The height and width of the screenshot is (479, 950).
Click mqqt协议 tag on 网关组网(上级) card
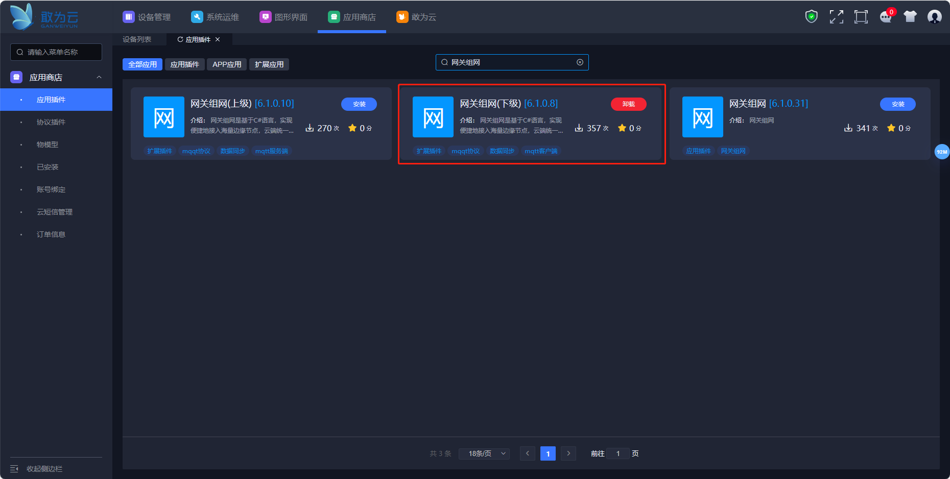196,151
